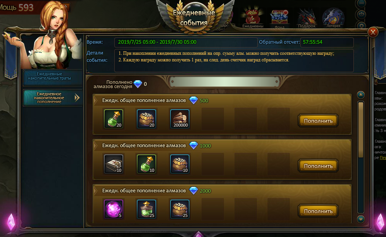This screenshot has width=386, height=237.
Task: Select the wood logs 200000 reward icon
Action: coord(180,119)
